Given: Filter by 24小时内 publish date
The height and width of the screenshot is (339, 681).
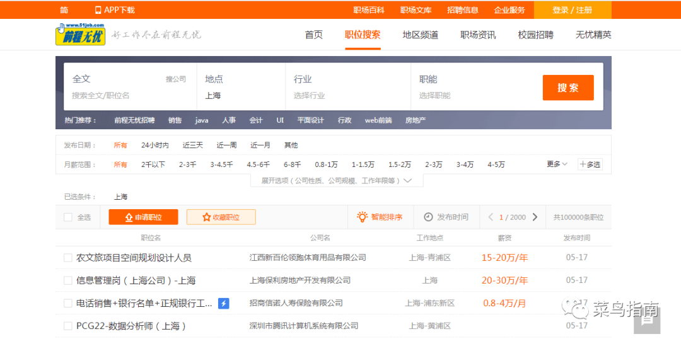Looking at the screenshot, I should (x=154, y=145).
